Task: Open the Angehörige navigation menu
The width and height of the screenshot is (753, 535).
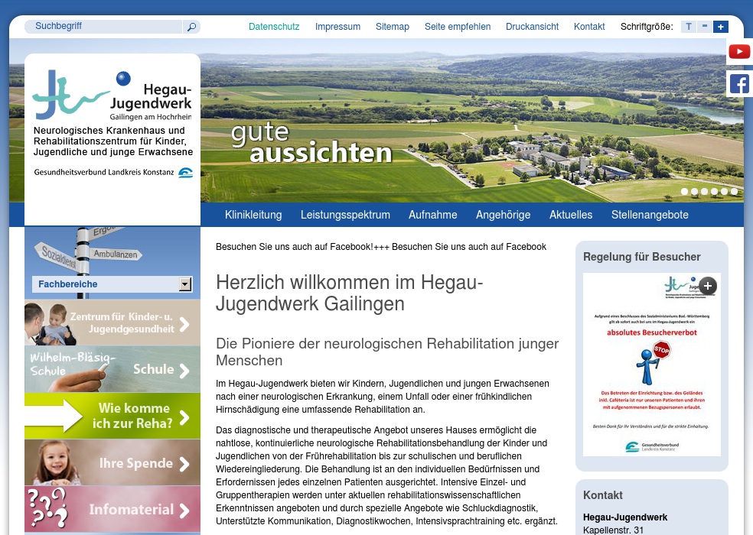Action: pos(503,215)
